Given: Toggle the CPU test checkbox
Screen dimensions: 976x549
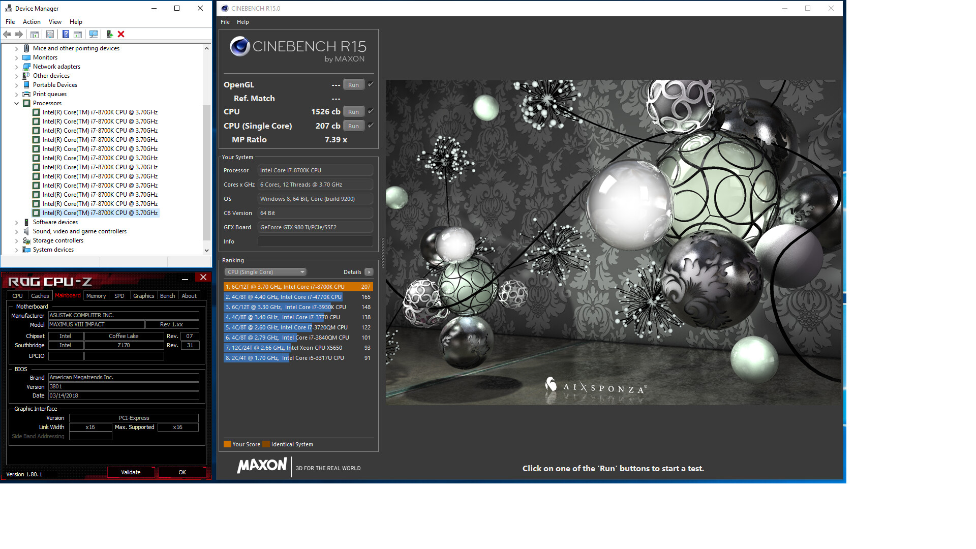Looking at the screenshot, I should pyautogui.click(x=371, y=111).
